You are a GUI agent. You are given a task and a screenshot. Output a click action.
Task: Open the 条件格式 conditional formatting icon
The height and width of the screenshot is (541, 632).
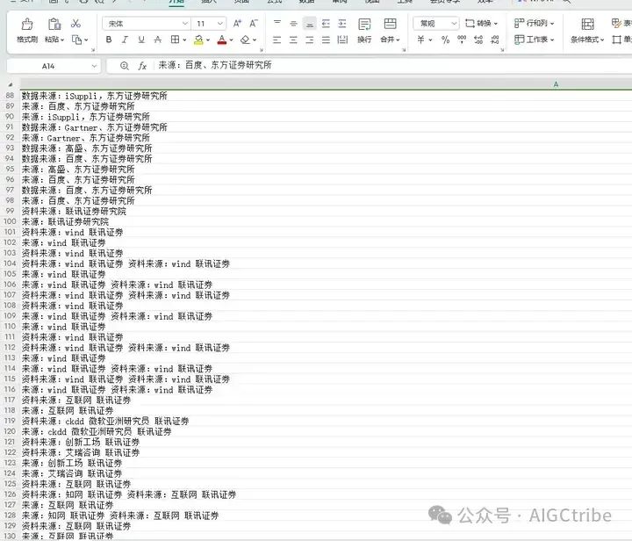pos(587,25)
